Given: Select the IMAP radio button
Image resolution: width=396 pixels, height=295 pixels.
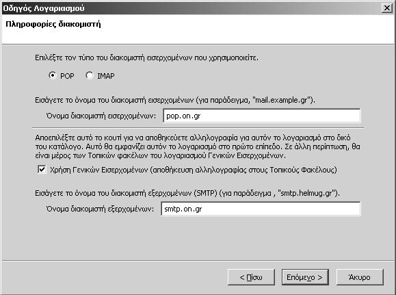Looking at the screenshot, I should [90, 75].
